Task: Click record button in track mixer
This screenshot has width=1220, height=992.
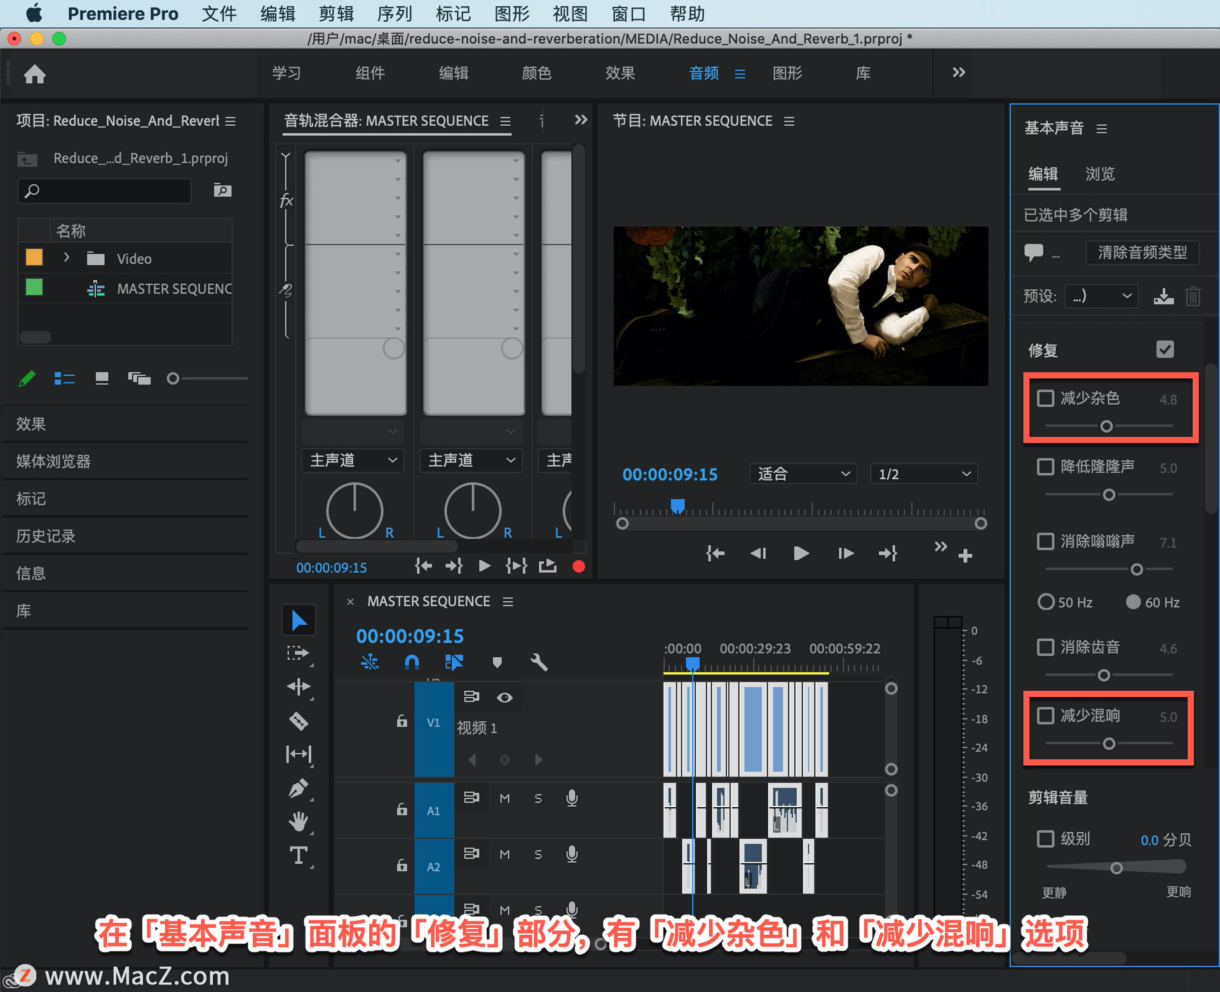Action: tap(578, 566)
